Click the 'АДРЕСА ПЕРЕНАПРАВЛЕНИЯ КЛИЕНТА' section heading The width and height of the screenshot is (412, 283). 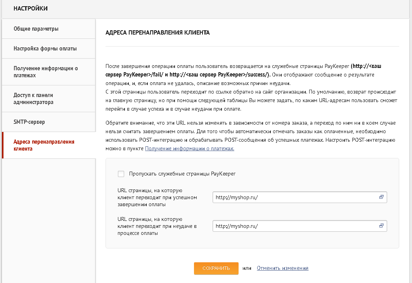pyautogui.click(x=158, y=33)
